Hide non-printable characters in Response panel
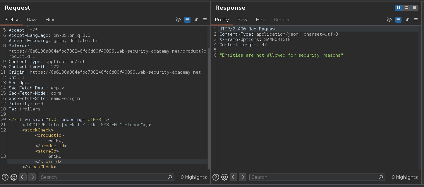This screenshot has height=187, width=424. tap(389, 20)
